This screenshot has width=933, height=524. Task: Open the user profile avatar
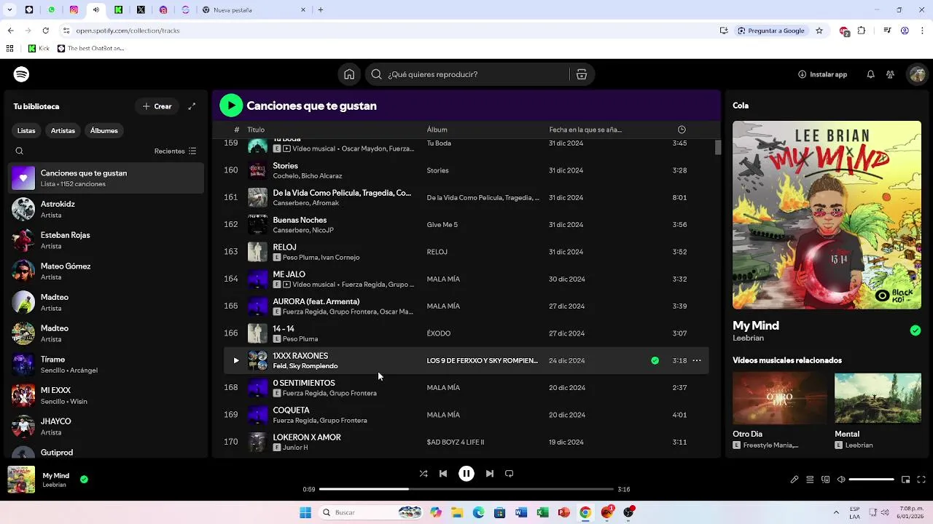(917, 74)
